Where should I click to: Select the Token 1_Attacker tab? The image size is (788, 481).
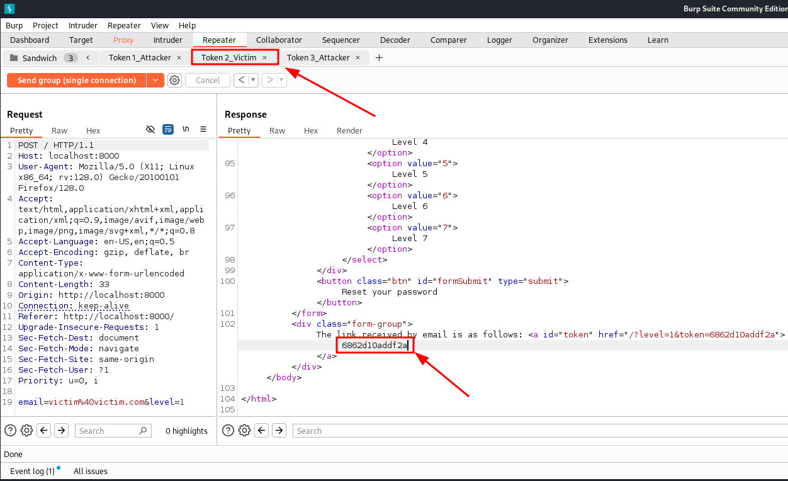(x=140, y=57)
